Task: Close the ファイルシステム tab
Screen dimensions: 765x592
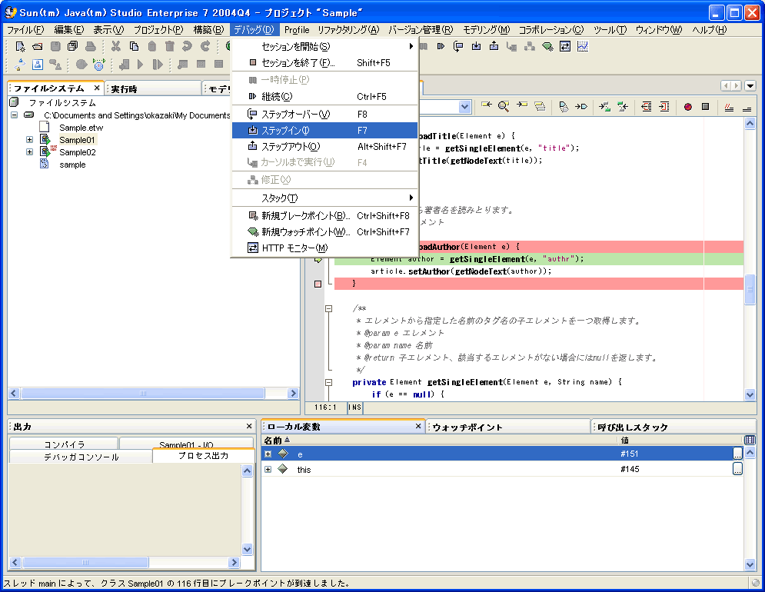Action: pyautogui.click(x=97, y=88)
